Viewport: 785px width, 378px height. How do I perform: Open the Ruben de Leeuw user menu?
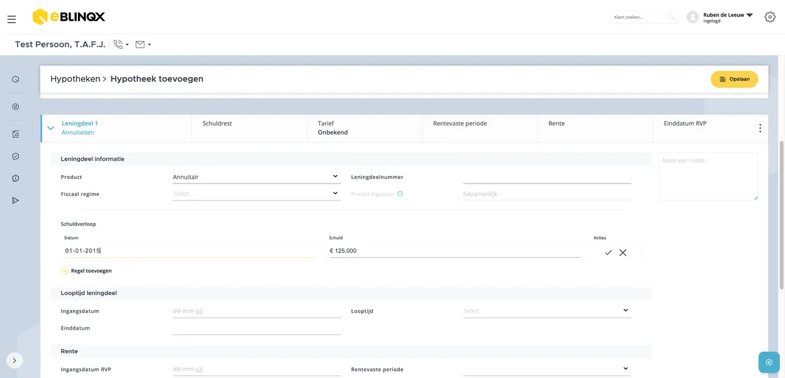tap(728, 17)
